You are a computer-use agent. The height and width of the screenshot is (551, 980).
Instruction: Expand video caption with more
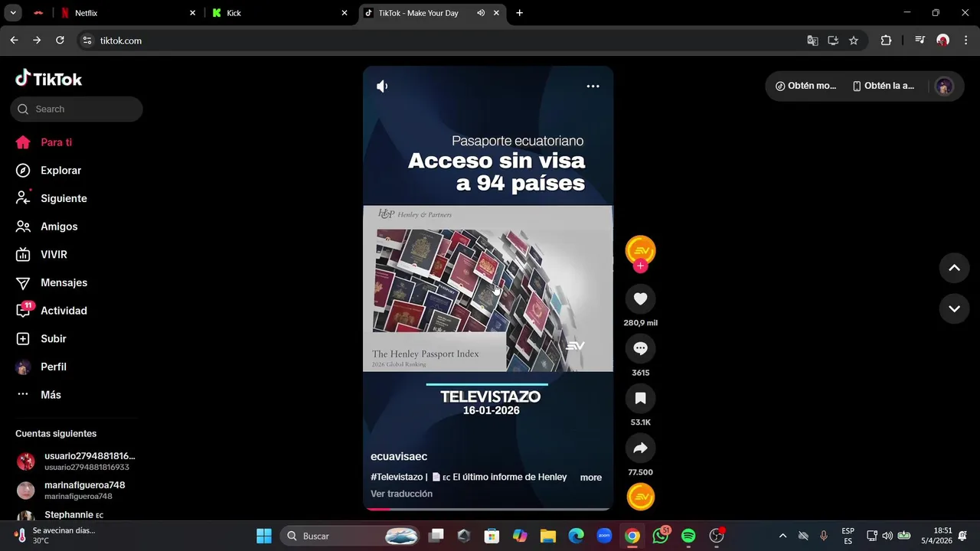(x=591, y=478)
